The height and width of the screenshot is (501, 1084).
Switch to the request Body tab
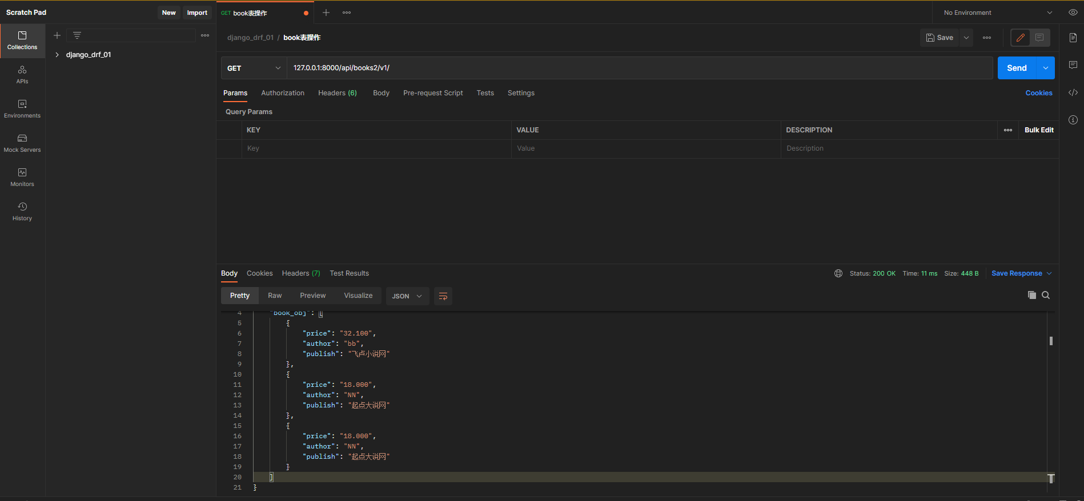(381, 93)
